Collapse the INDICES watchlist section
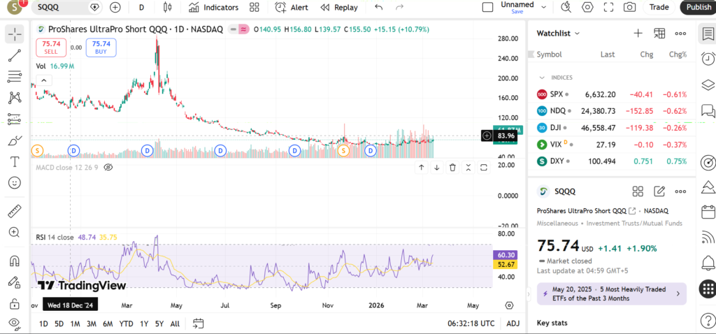716x334 pixels. coord(542,78)
